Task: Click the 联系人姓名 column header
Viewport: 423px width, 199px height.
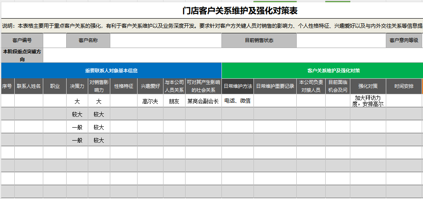Action: (29, 87)
